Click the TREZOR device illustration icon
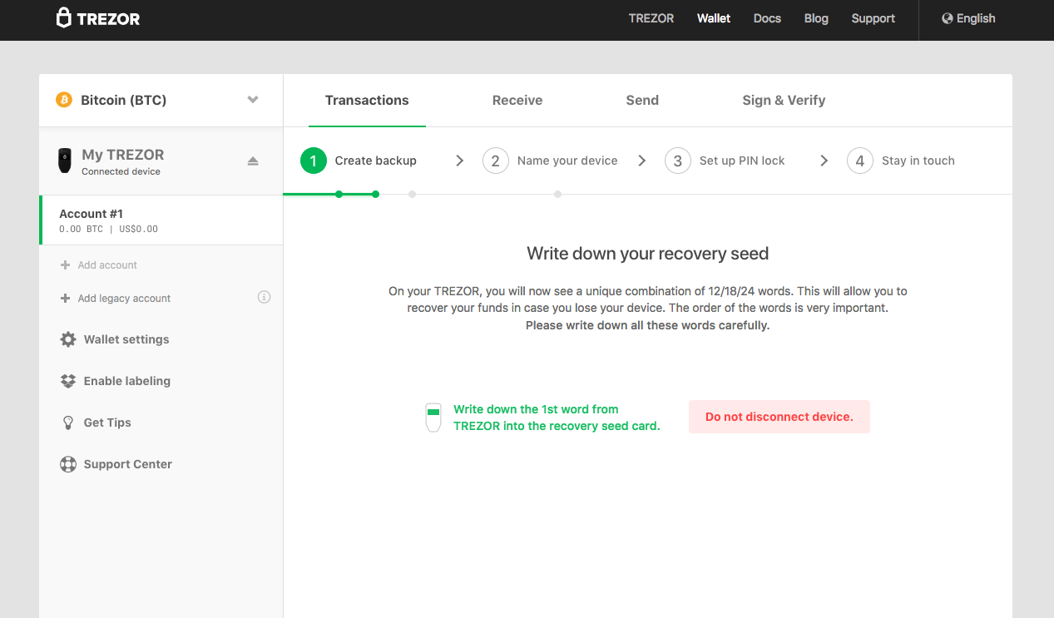This screenshot has height=618, width=1054. [433, 417]
